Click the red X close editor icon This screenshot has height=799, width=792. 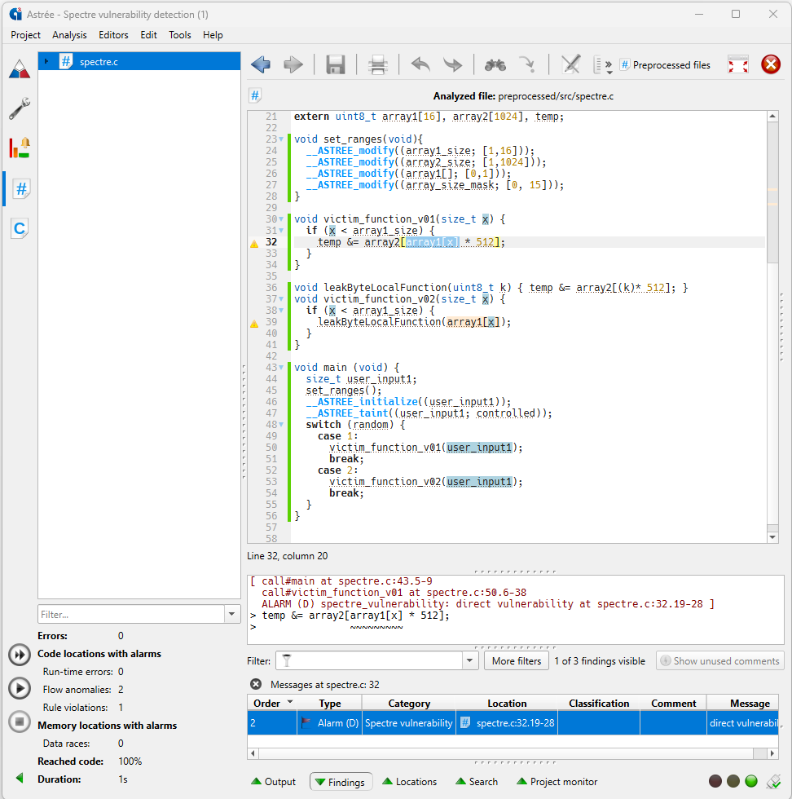coord(771,64)
